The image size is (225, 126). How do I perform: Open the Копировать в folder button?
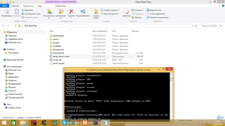pyautogui.click(x=61, y=14)
